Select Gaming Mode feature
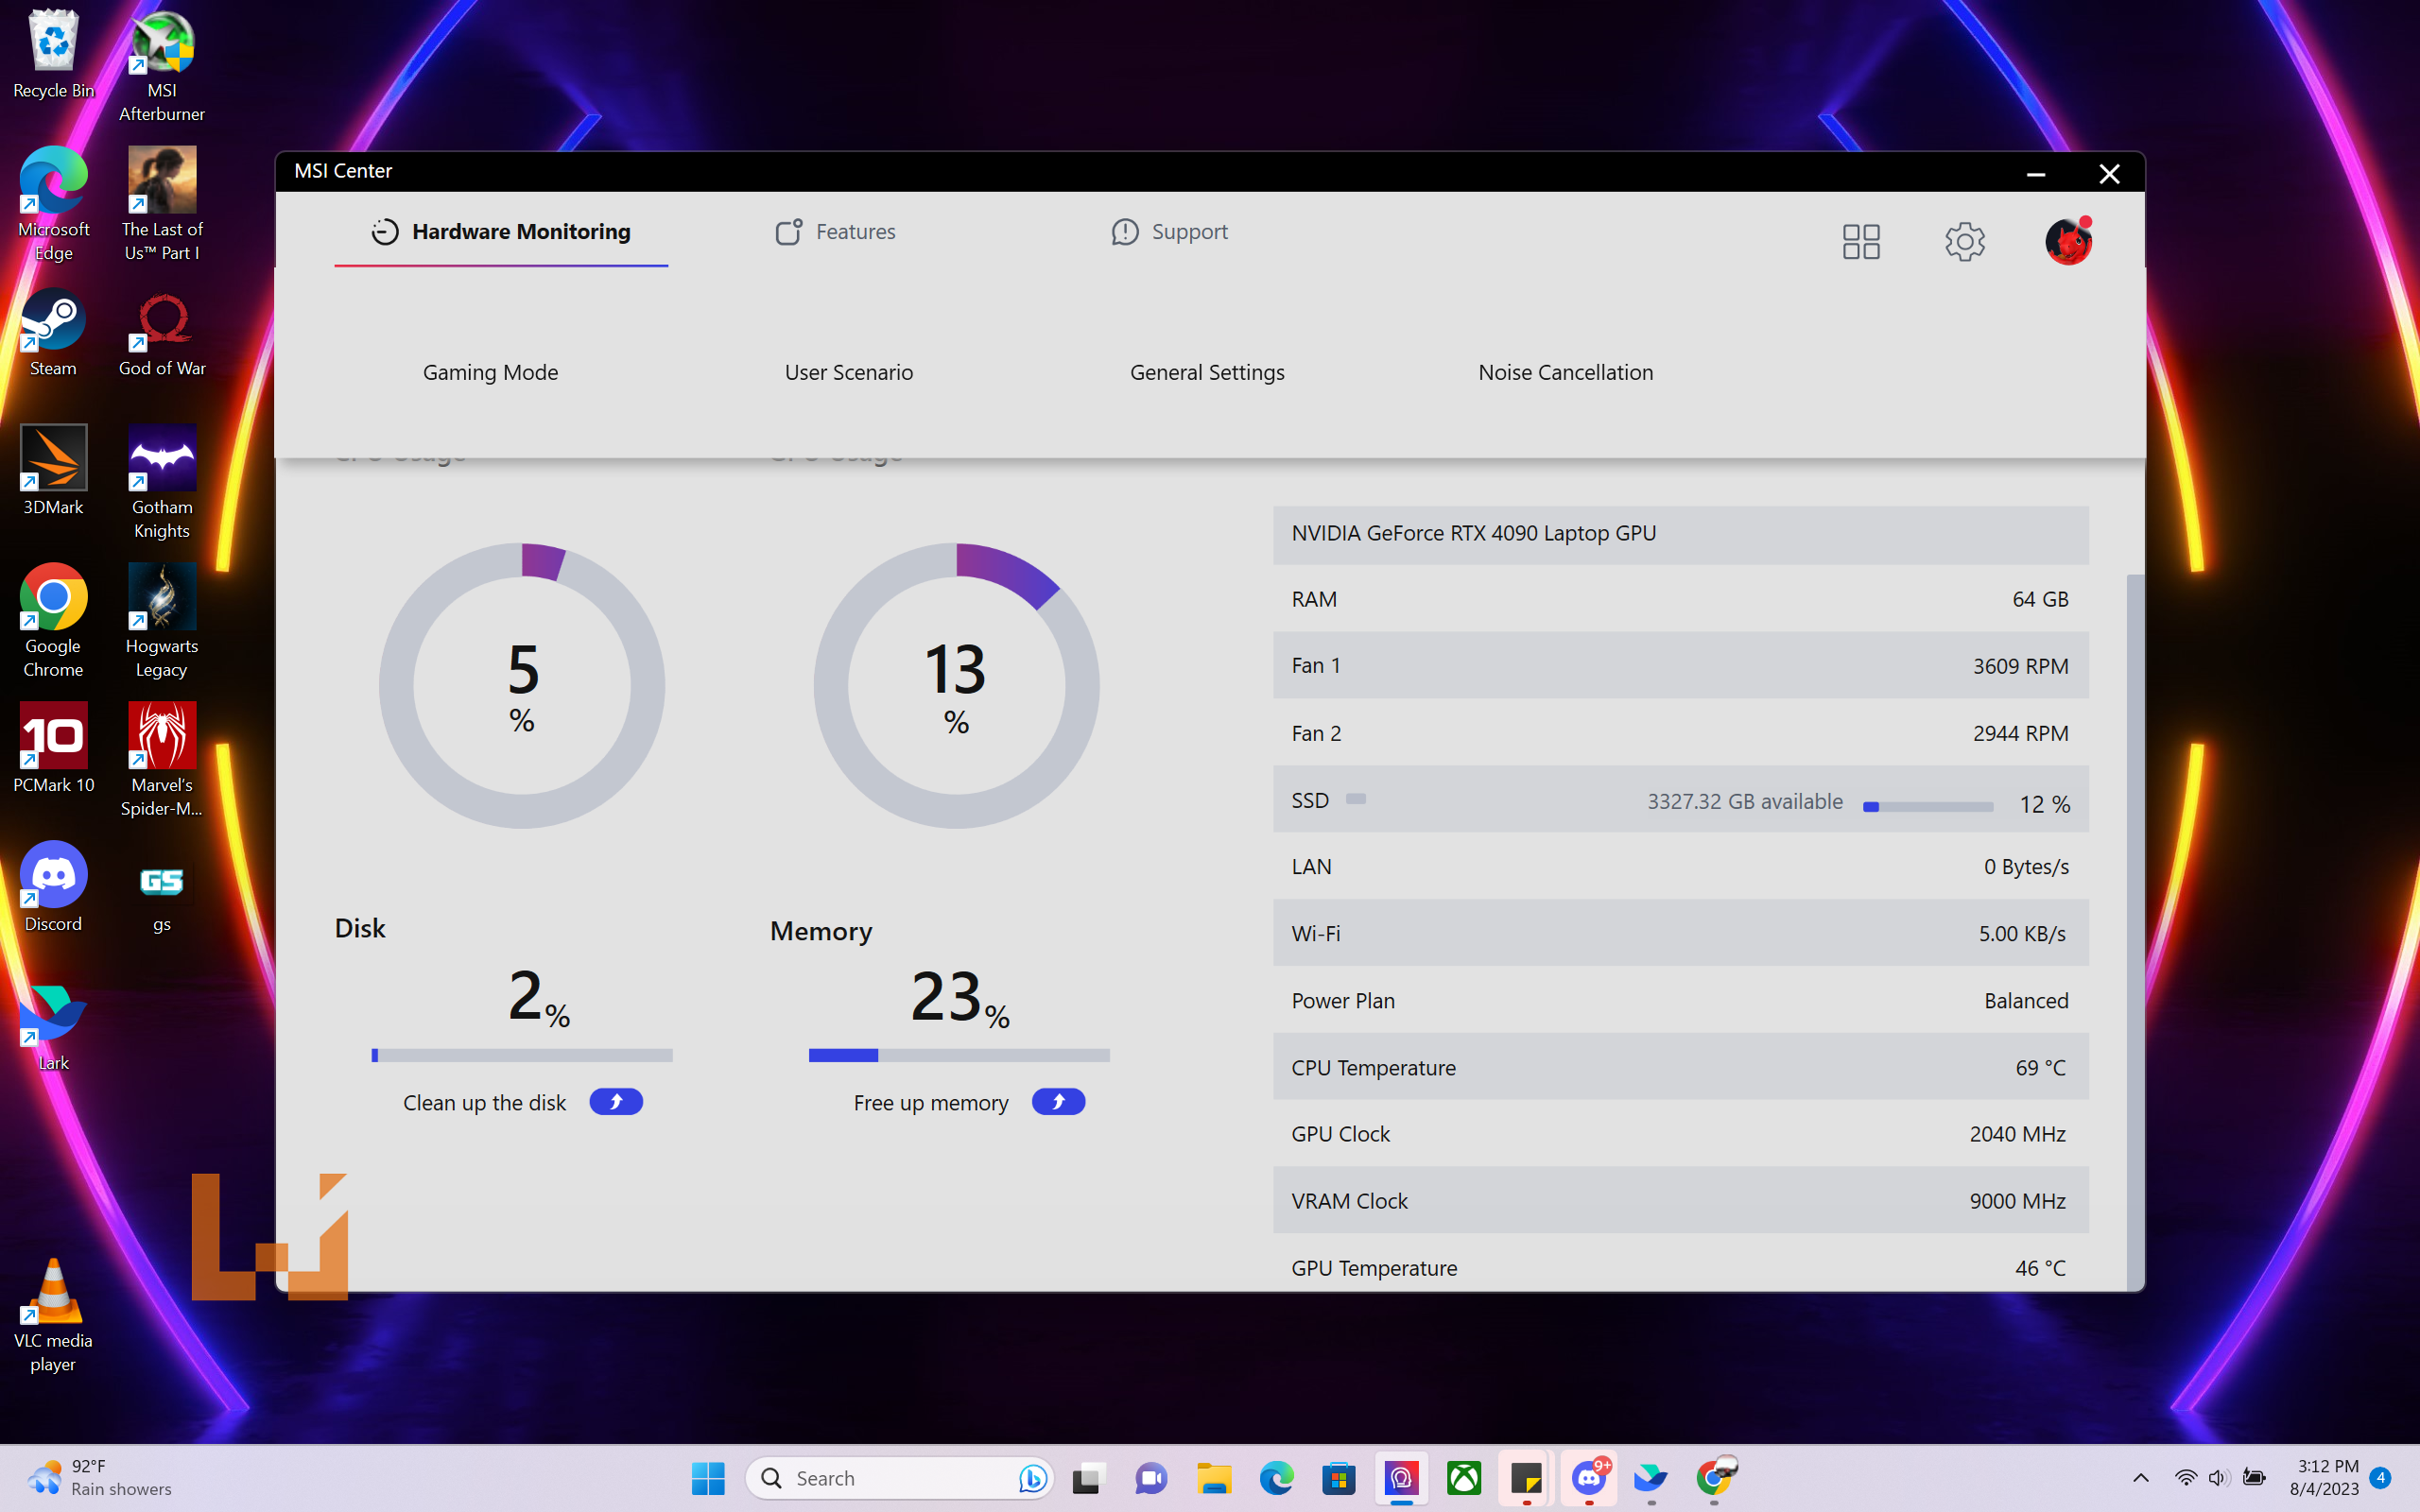This screenshot has width=2420, height=1512. coord(490,372)
